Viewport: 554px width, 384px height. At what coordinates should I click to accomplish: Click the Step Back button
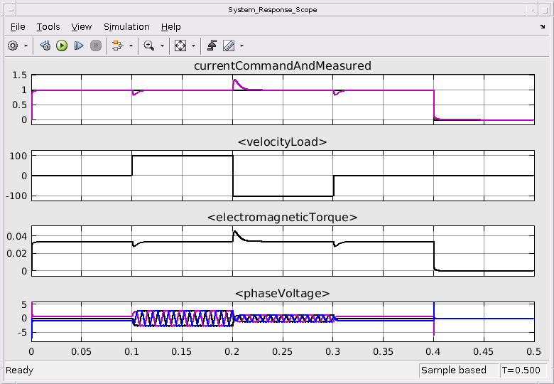[x=45, y=46]
